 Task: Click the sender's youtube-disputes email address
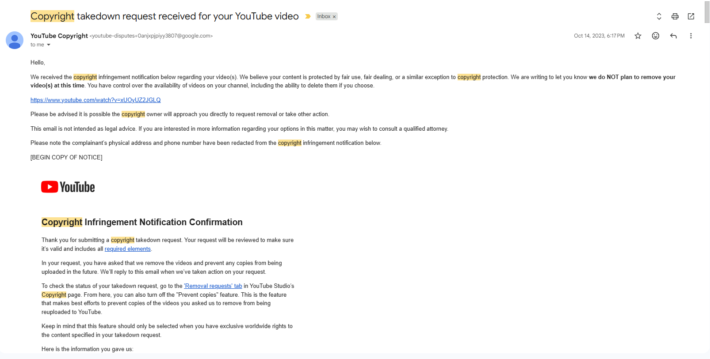(x=151, y=36)
